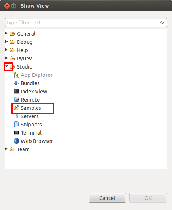This screenshot has height=210, width=172.
Task: Click the Remote globe icon
Action: 16,99
